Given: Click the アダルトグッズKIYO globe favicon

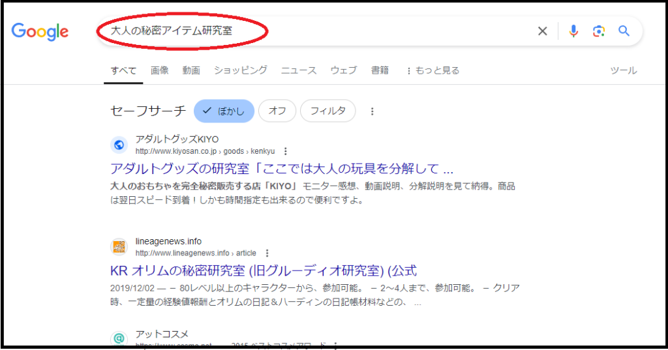Looking at the screenshot, I should [x=119, y=145].
